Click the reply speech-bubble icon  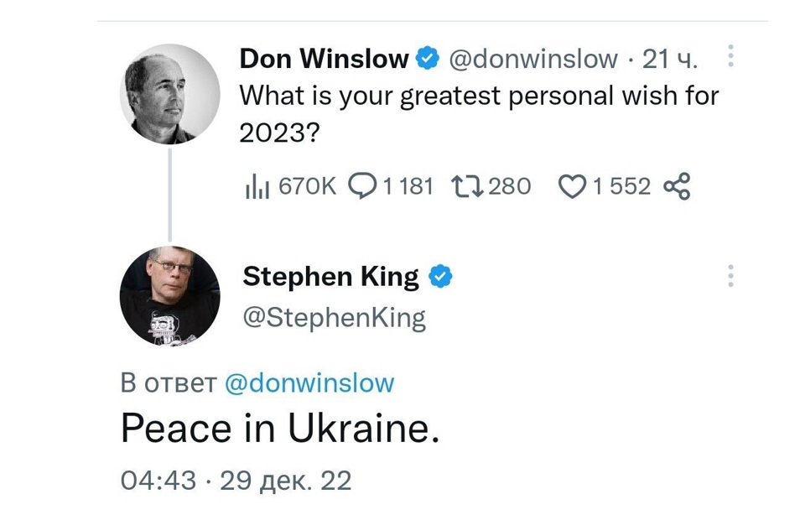tap(362, 186)
